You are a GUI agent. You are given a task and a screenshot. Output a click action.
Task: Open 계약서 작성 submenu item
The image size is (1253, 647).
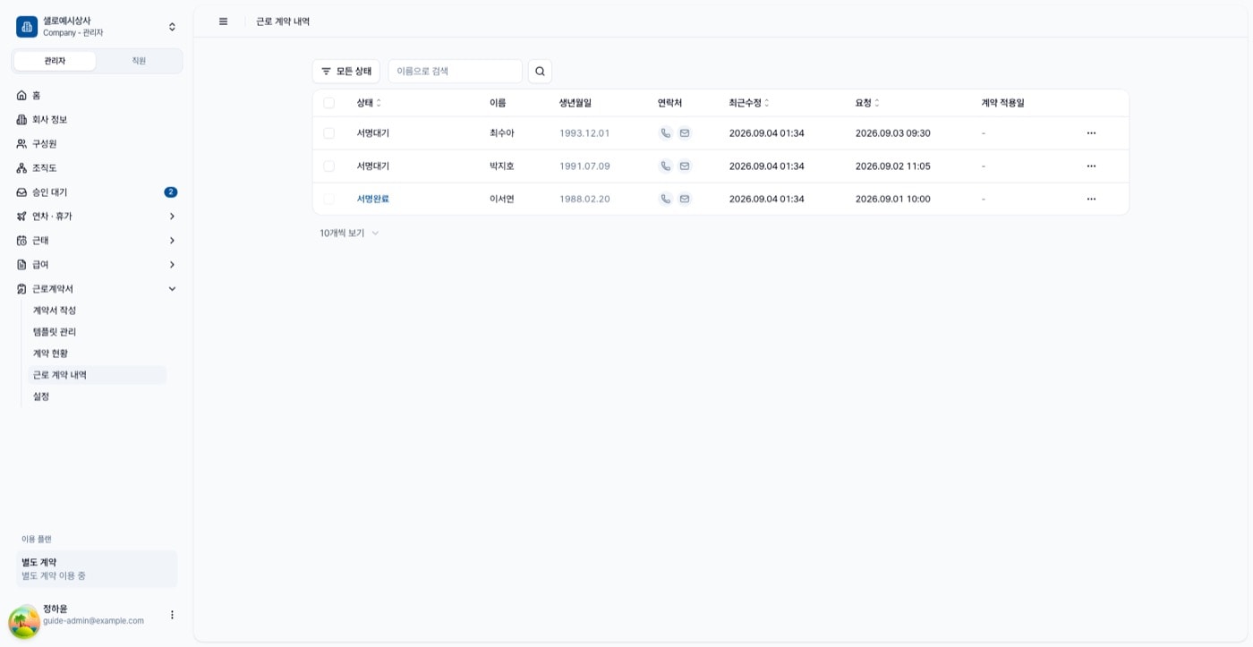point(96,311)
